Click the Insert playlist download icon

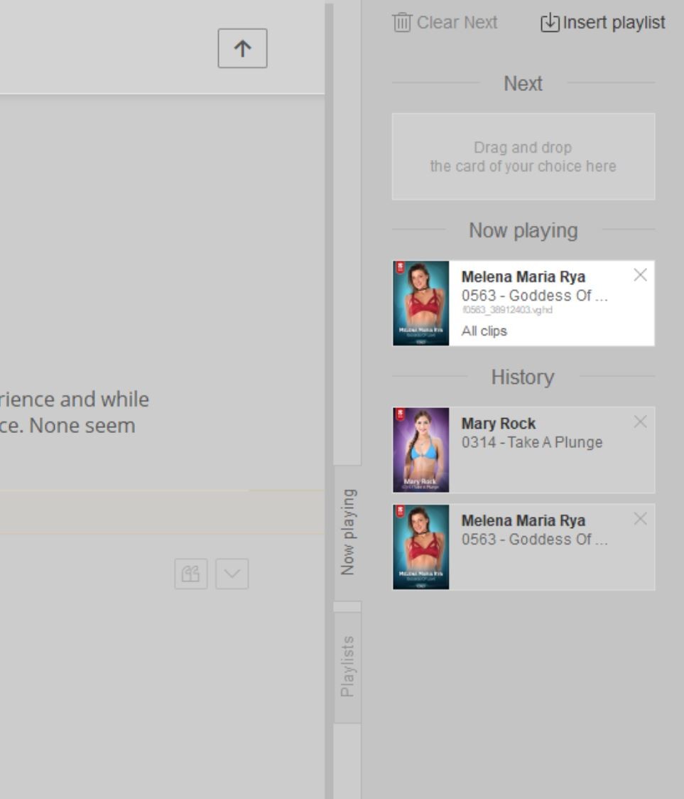point(550,23)
